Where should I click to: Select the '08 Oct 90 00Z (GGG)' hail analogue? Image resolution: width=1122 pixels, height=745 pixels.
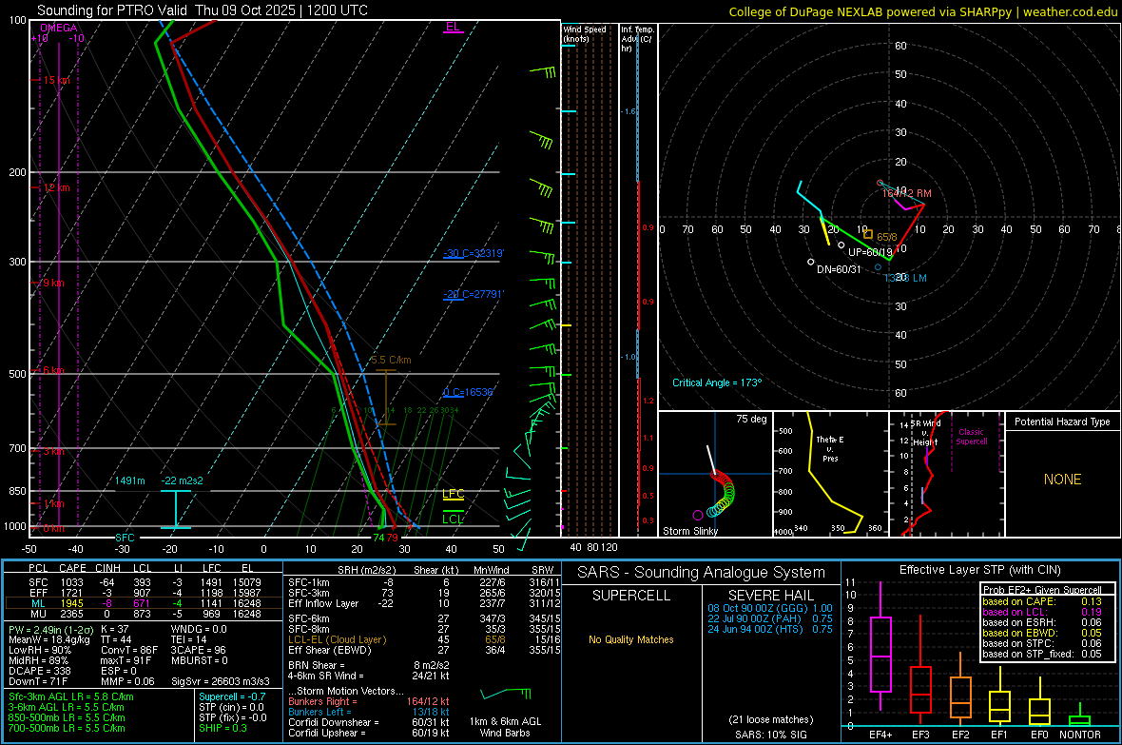[x=770, y=608]
